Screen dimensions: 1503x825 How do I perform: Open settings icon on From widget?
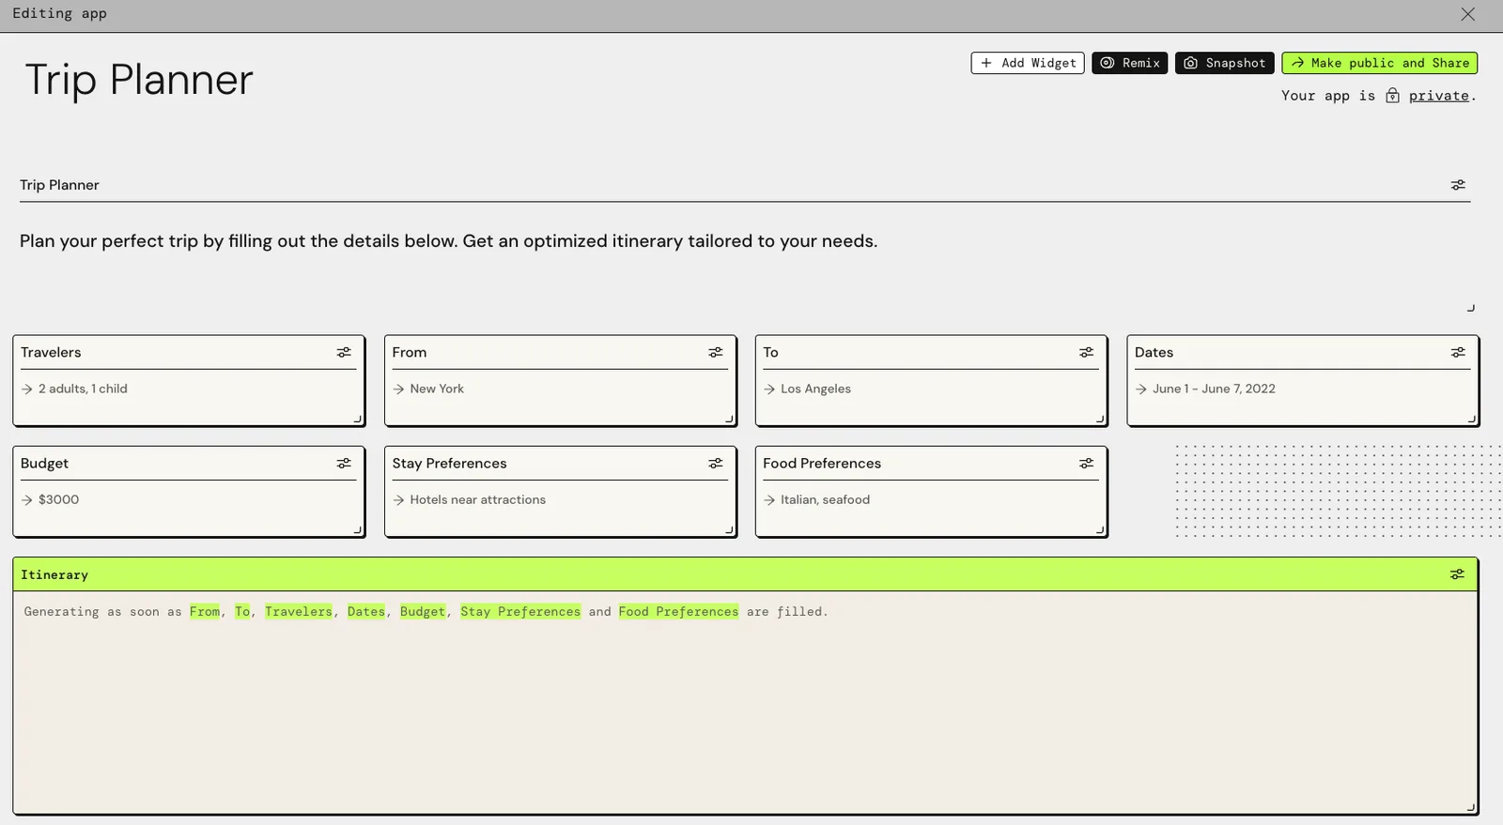[x=716, y=353]
